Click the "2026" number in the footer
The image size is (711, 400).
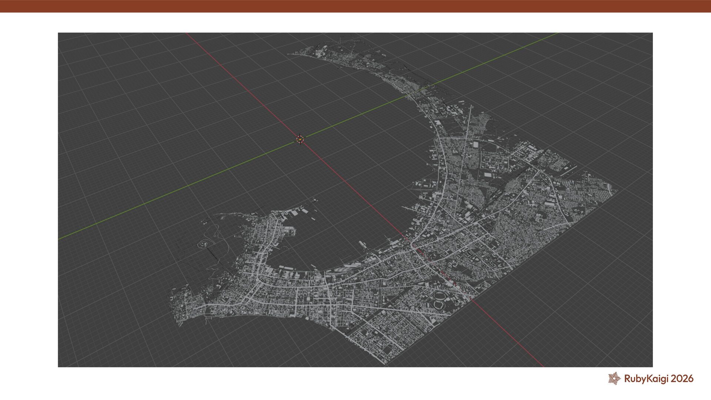pos(682,379)
